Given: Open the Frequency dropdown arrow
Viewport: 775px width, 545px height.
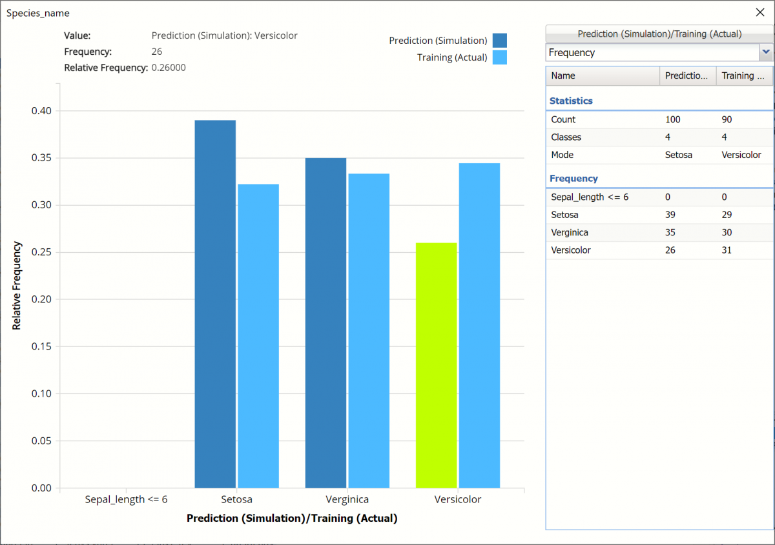Looking at the screenshot, I should 765,52.
